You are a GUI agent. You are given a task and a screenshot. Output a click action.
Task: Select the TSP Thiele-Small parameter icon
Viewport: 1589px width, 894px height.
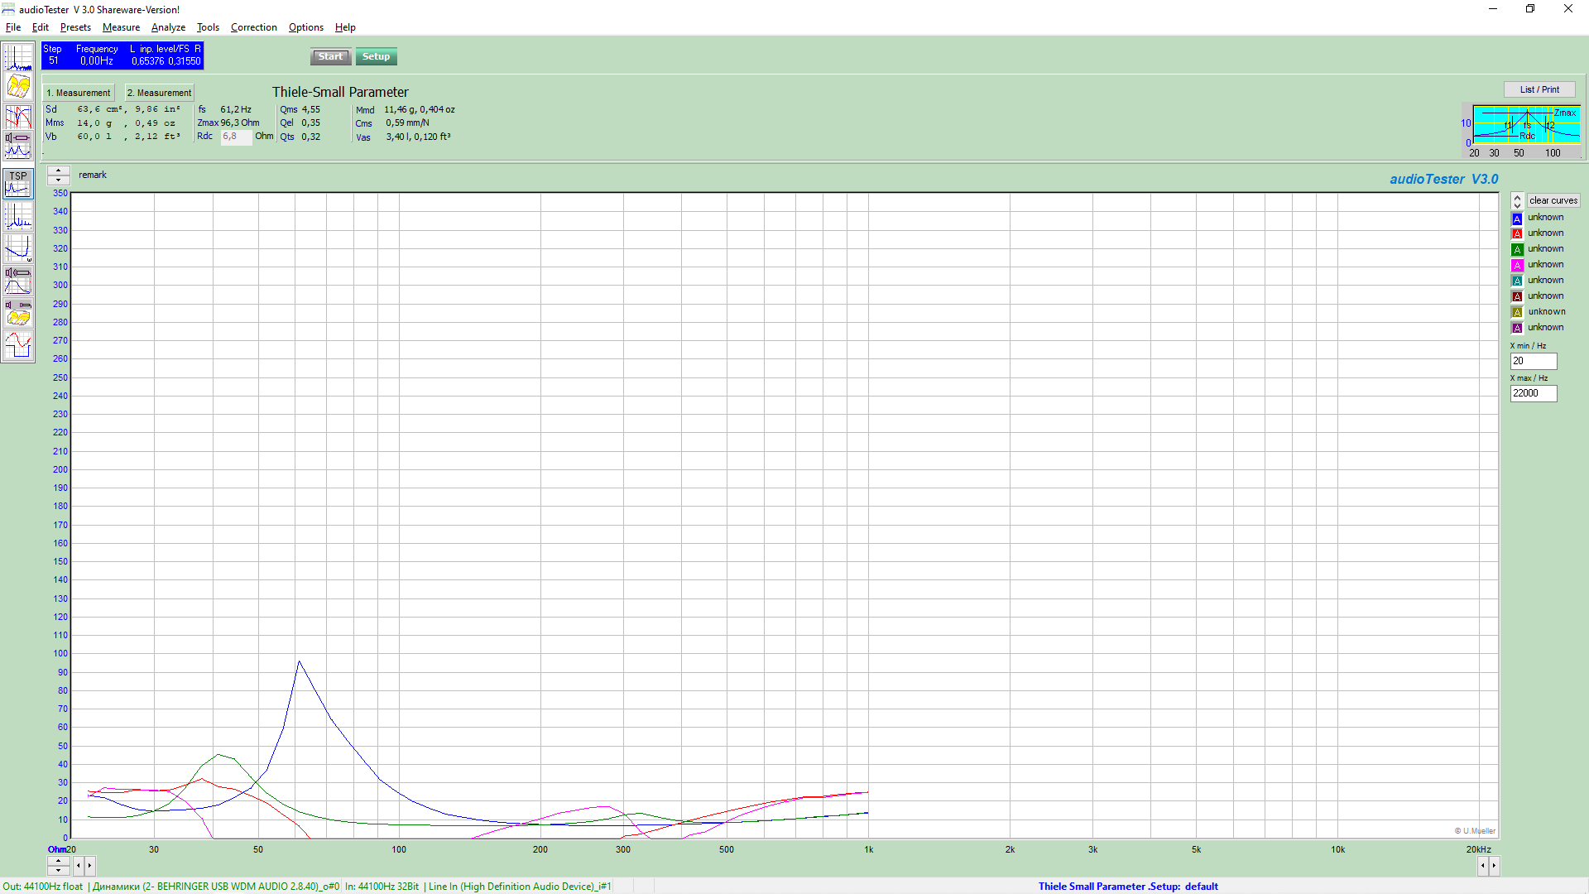click(x=18, y=184)
